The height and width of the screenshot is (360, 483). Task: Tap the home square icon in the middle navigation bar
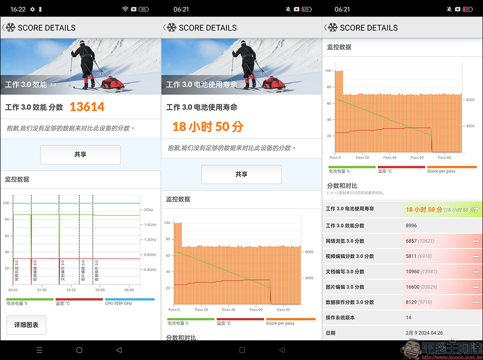pos(242,350)
